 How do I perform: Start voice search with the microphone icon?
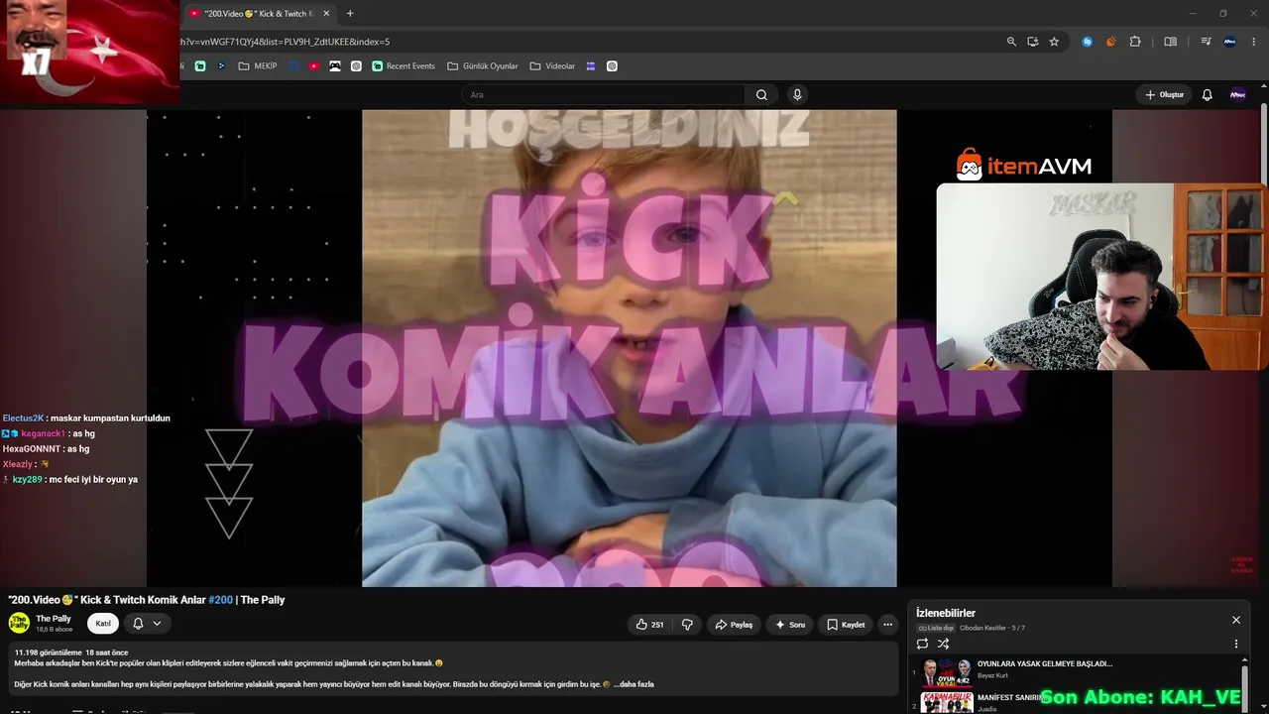point(797,95)
